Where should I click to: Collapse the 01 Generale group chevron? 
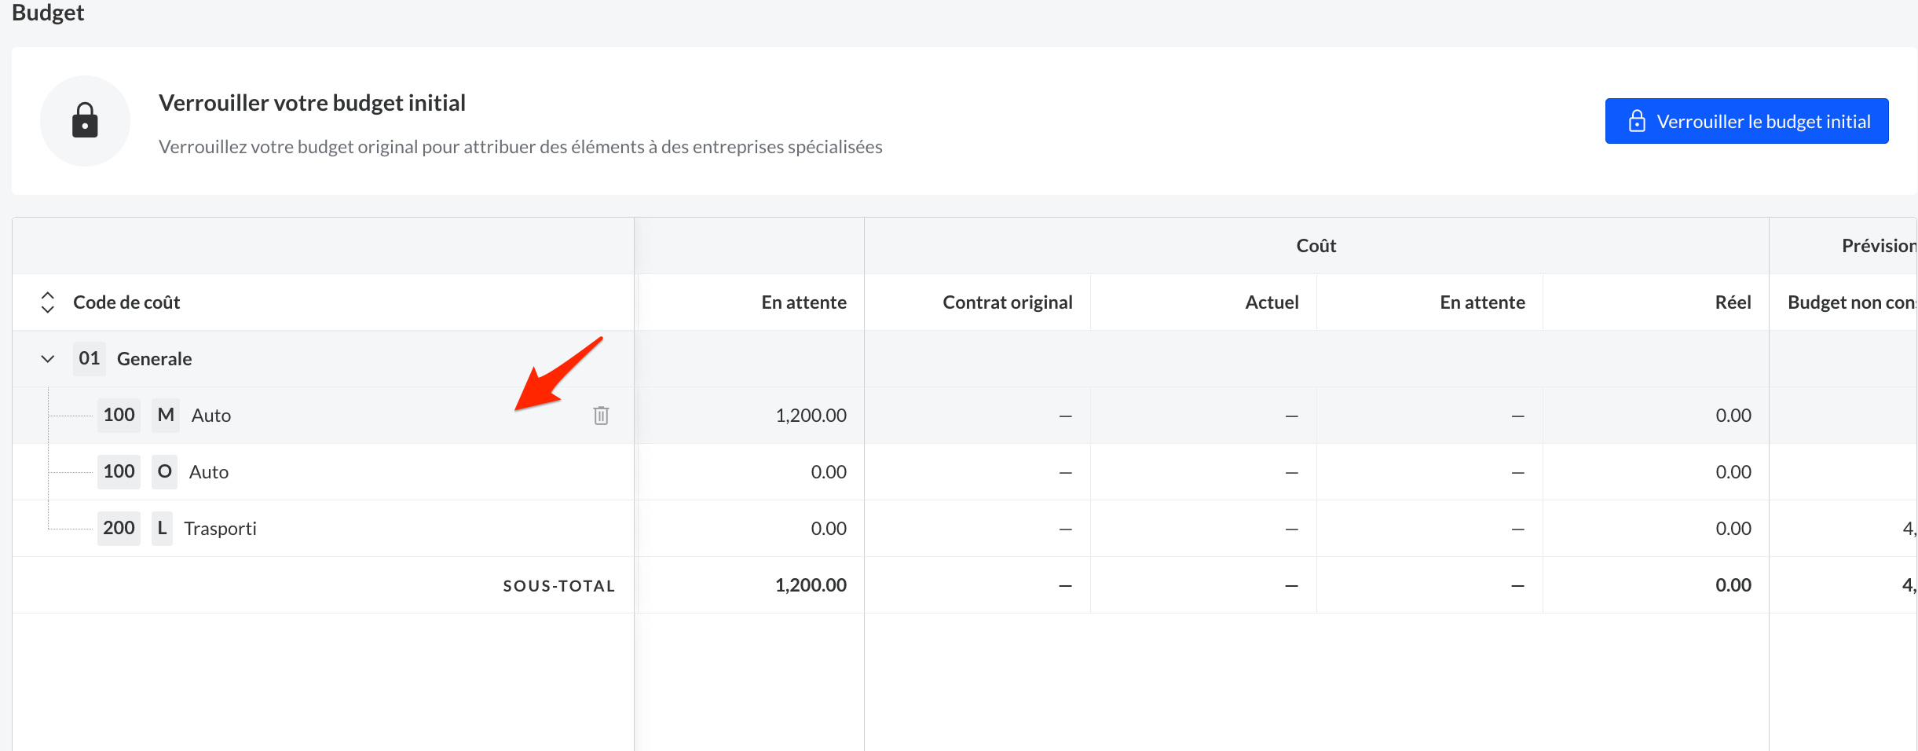(x=48, y=359)
